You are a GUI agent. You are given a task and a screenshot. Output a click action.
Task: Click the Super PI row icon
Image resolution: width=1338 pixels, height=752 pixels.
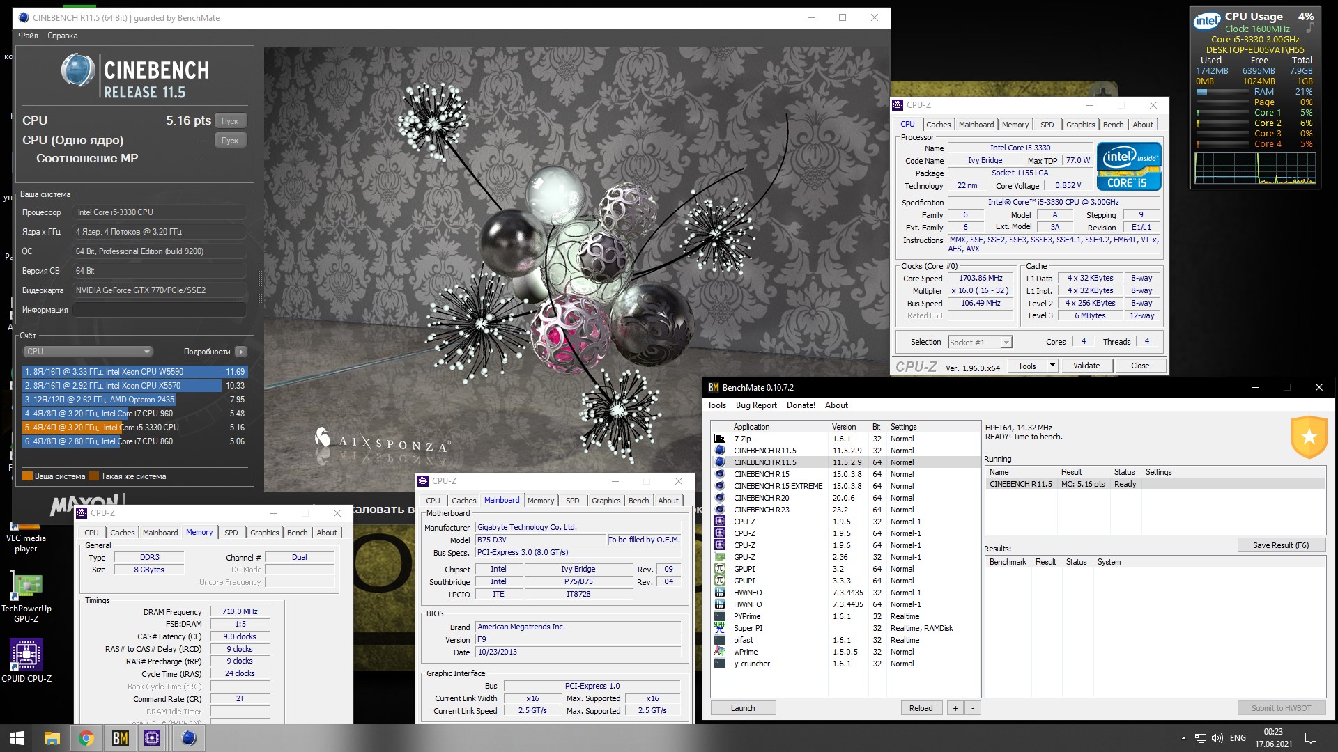[x=720, y=628]
